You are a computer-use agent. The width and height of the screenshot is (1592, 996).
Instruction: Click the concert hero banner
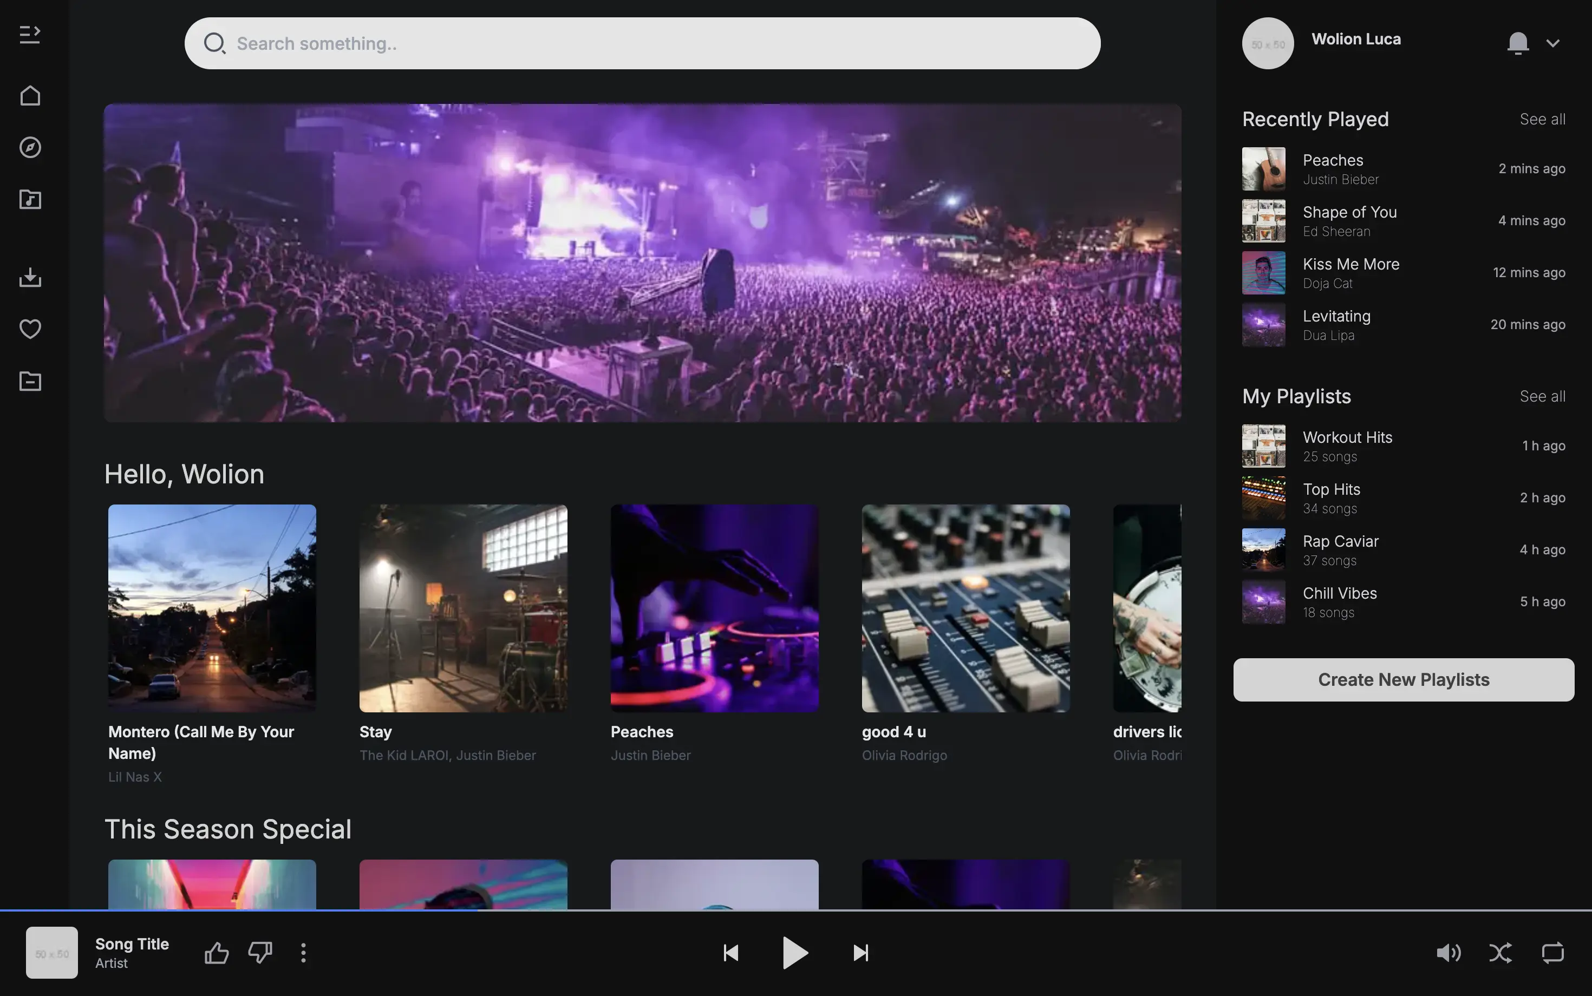tap(642, 263)
